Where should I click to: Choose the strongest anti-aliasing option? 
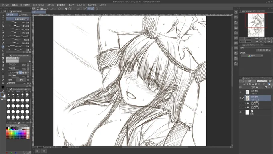click(26, 72)
